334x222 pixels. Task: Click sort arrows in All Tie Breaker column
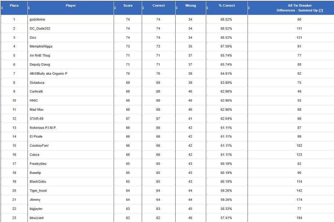tap(249, 8)
